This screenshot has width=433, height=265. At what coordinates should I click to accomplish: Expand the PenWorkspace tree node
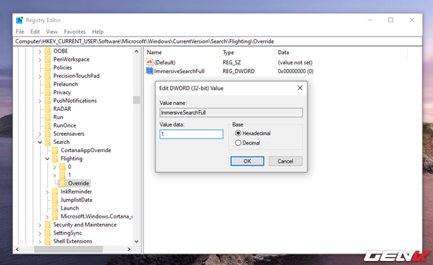tap(40, 60)
